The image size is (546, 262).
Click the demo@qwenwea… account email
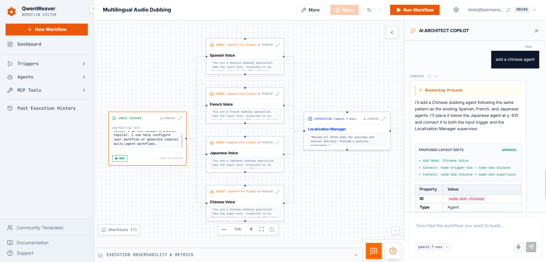[485, 10]
